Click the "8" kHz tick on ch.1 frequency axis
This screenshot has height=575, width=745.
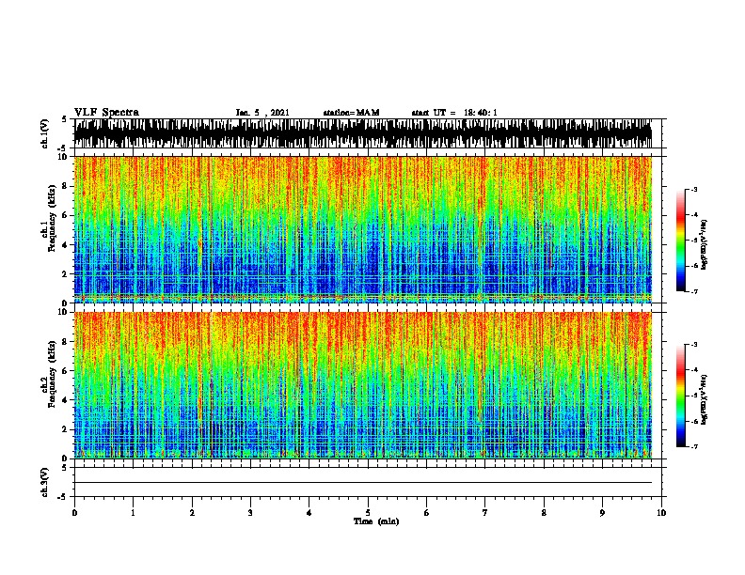[x=65, y=186]
